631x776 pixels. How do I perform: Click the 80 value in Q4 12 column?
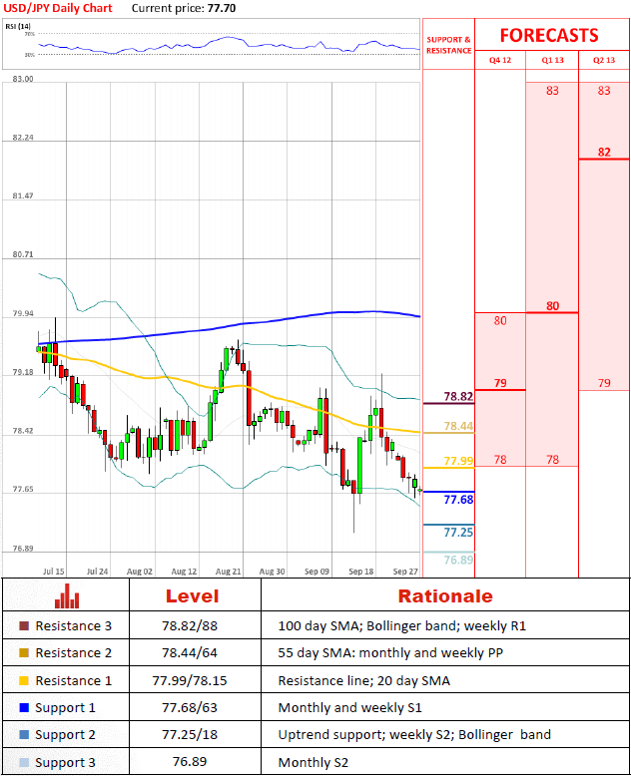click(500, 321)
